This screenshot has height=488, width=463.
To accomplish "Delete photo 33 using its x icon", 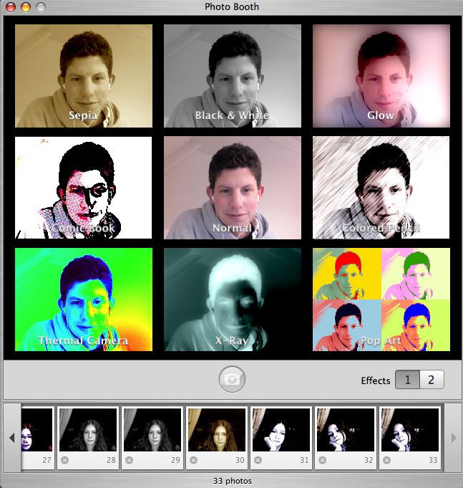I will click(386, 460).
